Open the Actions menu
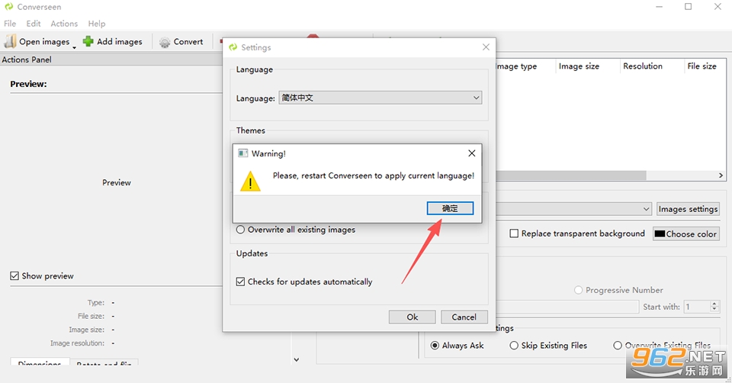The height and width of the screenshot is (383, 732). click(64, 24)
